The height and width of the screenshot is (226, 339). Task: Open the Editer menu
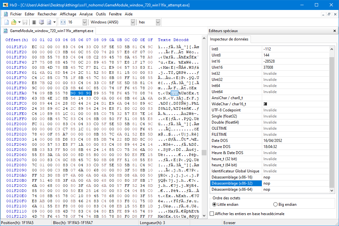pyautogui.click(x=30, y=14)
